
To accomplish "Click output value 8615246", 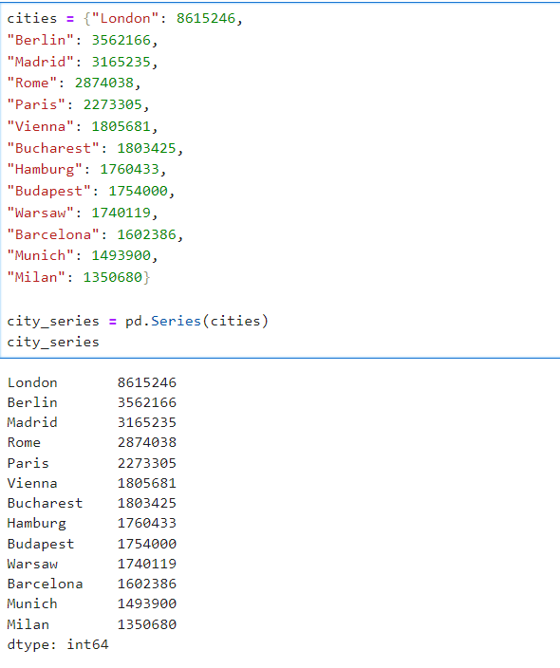I will (x=147, y=382).
